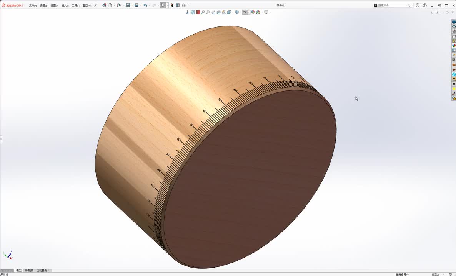
Task: Expand the Select tool dropdown arrow
Action: pyautogui.click(x=167, y=5)
